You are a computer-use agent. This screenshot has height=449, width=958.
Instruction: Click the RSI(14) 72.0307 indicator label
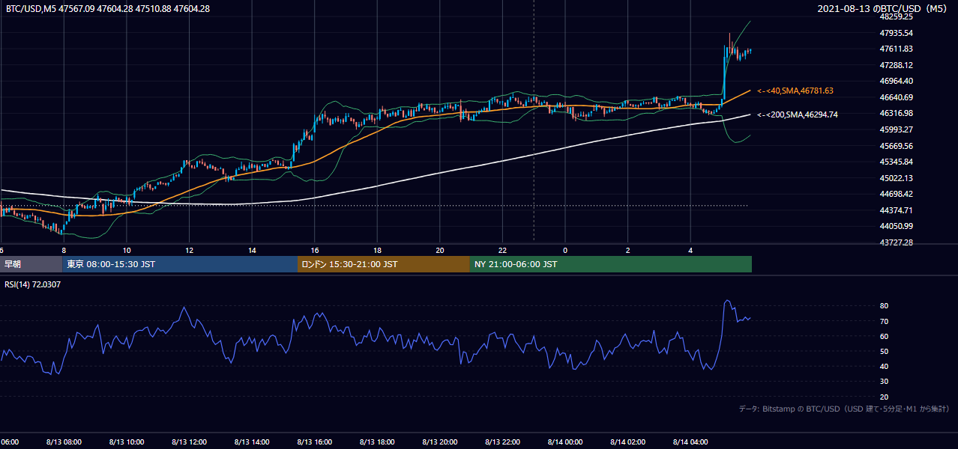pos(33,284)
